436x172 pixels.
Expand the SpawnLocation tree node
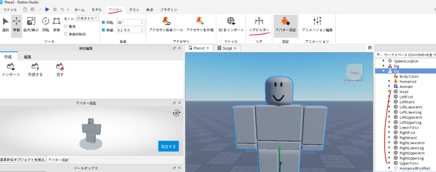point(383,61)
